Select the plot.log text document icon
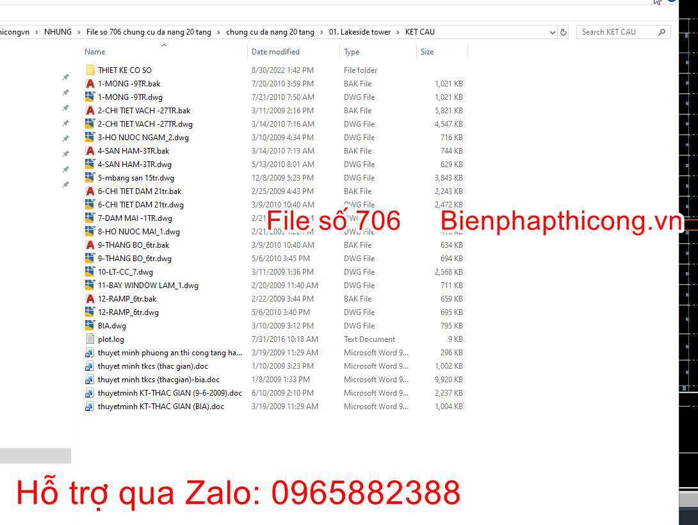 click(x=90, y=339)
